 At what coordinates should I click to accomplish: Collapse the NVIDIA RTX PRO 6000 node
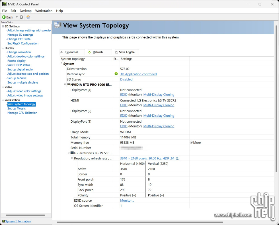(65, 84)
